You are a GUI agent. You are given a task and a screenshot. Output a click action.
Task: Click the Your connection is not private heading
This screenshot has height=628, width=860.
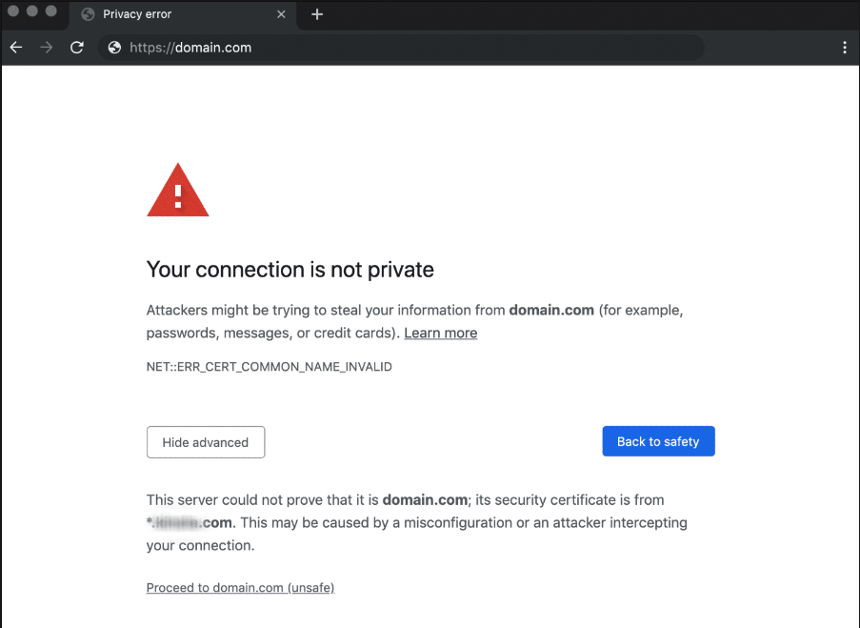pyautogui.click(x=290, y=270)
